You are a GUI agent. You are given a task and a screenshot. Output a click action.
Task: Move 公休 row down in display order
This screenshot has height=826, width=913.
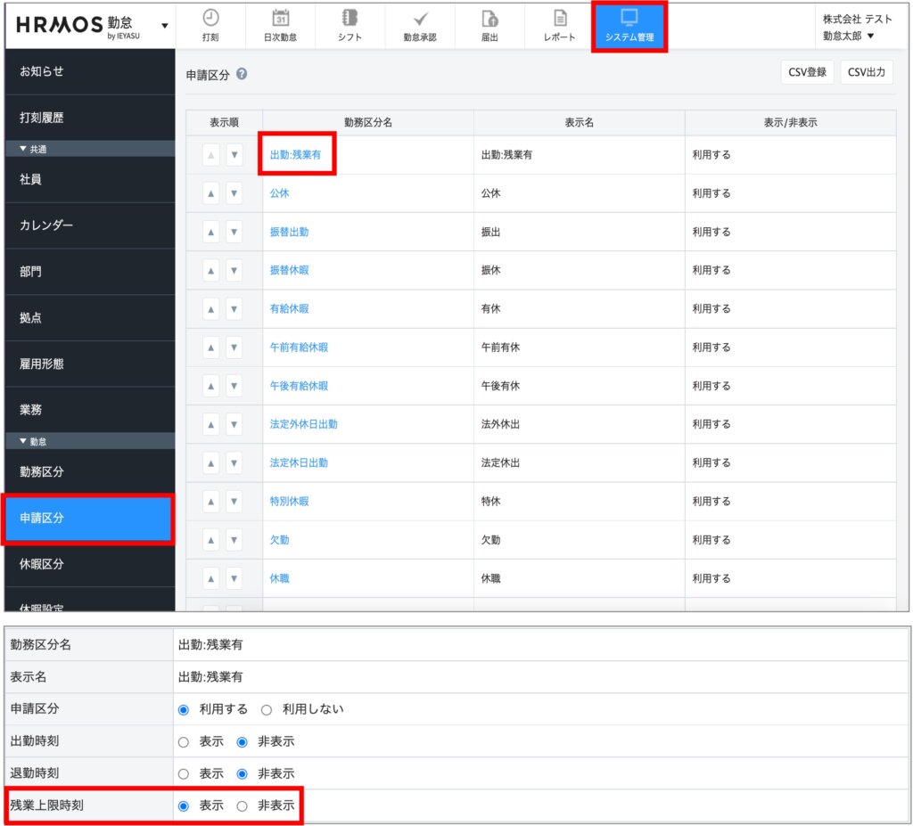(234, 193)
